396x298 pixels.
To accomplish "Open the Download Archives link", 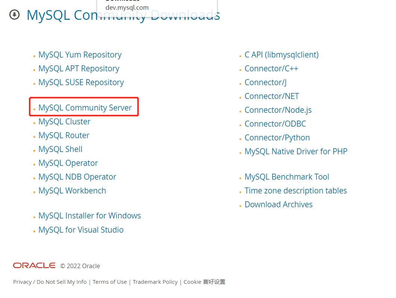I will pyautogui.click(x=278, y=204).
